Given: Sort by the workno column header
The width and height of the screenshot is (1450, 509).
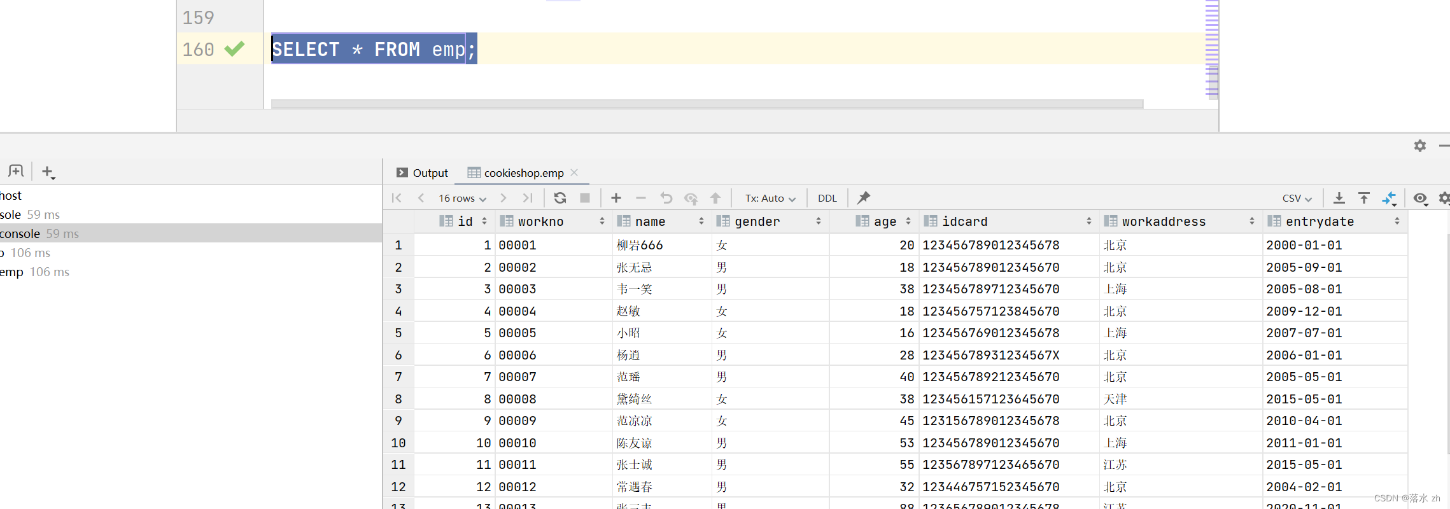Looking at the screenshot, I should tap(553, 221).
